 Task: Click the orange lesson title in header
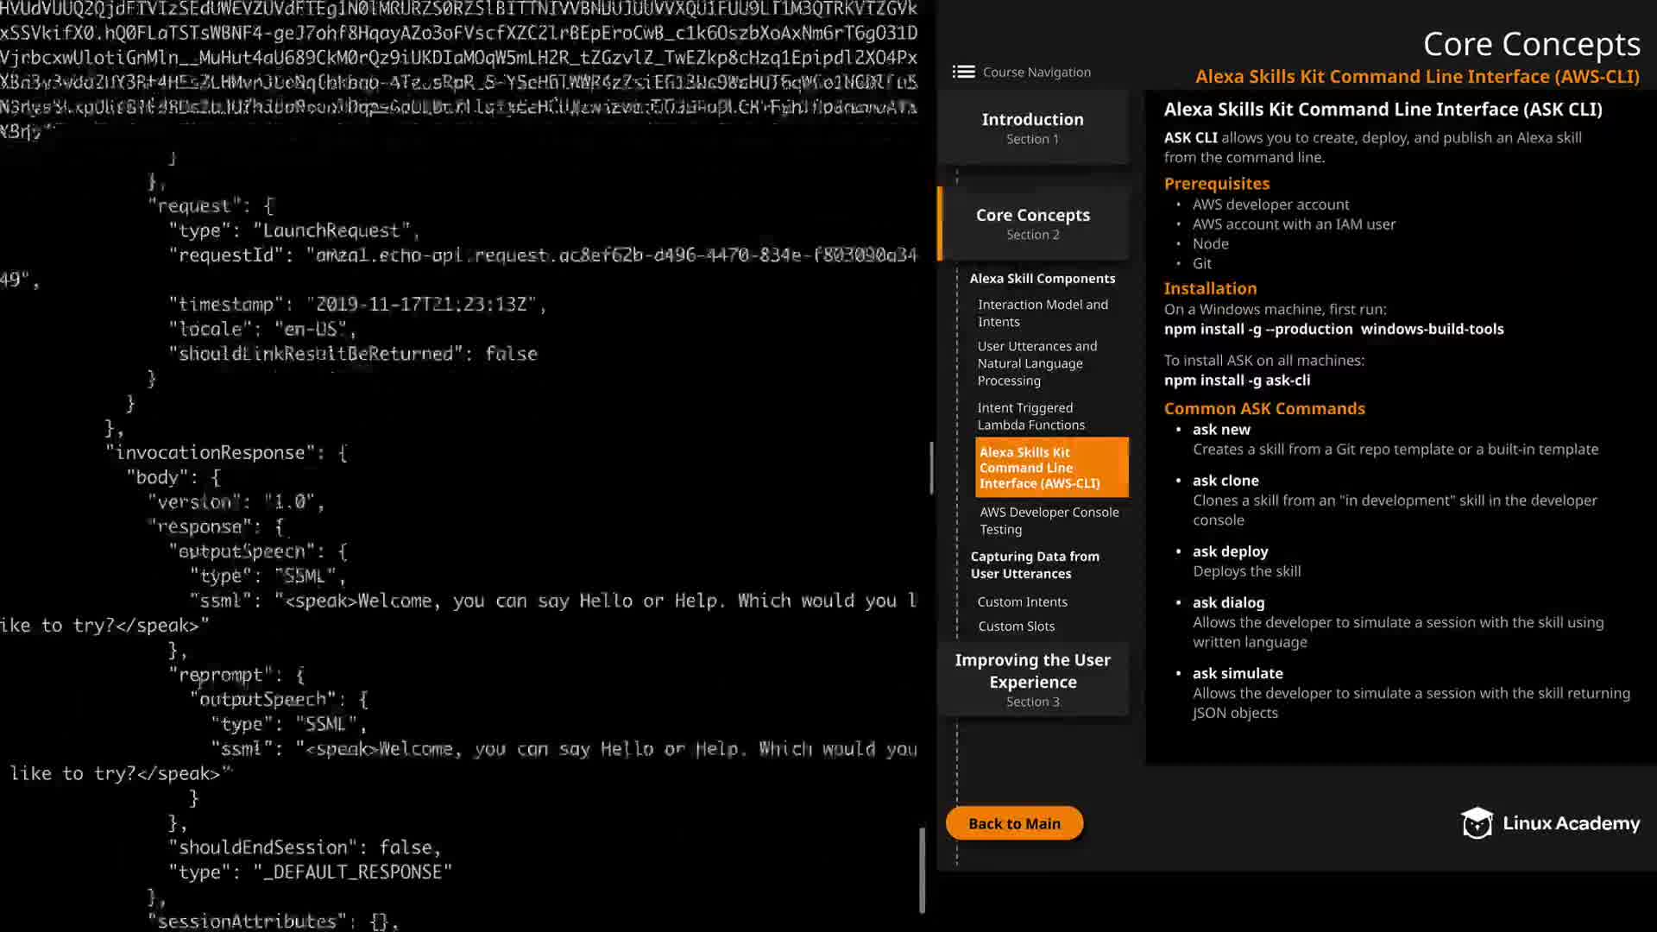1416,77
